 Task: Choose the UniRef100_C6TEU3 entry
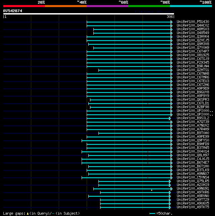(x=193, y=81)
